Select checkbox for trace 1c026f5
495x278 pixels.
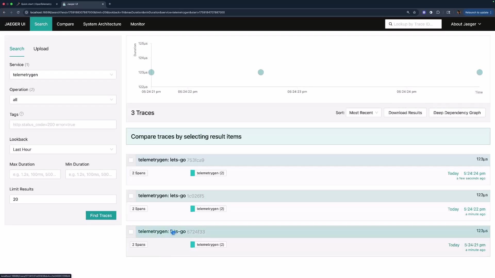[131, 196]
